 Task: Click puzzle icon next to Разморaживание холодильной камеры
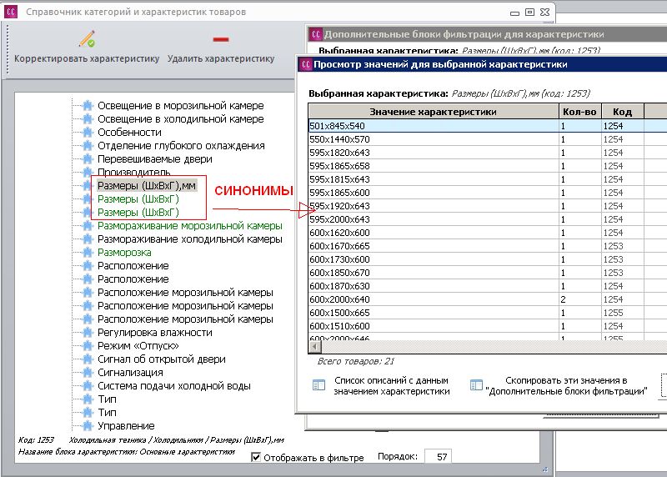(88, 239)
